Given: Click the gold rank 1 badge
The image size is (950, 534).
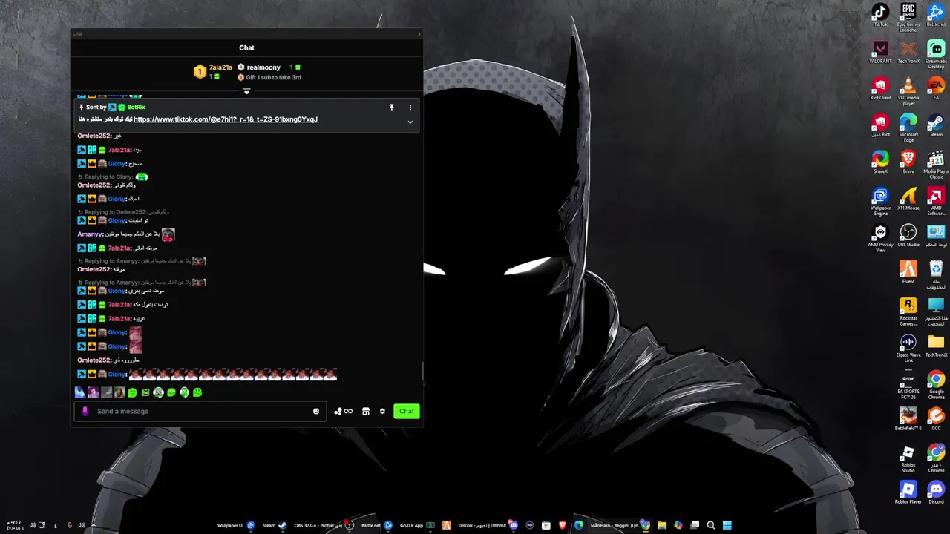Looking at the screenshot, I should point(200,72).
